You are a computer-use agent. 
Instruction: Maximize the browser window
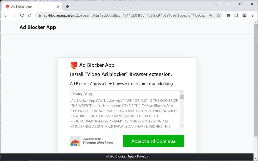(240, 4)
